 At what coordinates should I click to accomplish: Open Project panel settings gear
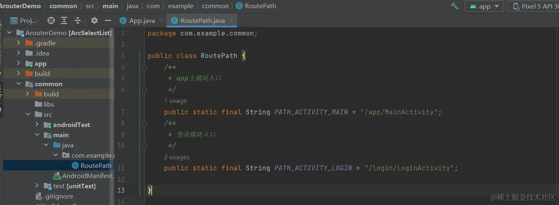94,20
